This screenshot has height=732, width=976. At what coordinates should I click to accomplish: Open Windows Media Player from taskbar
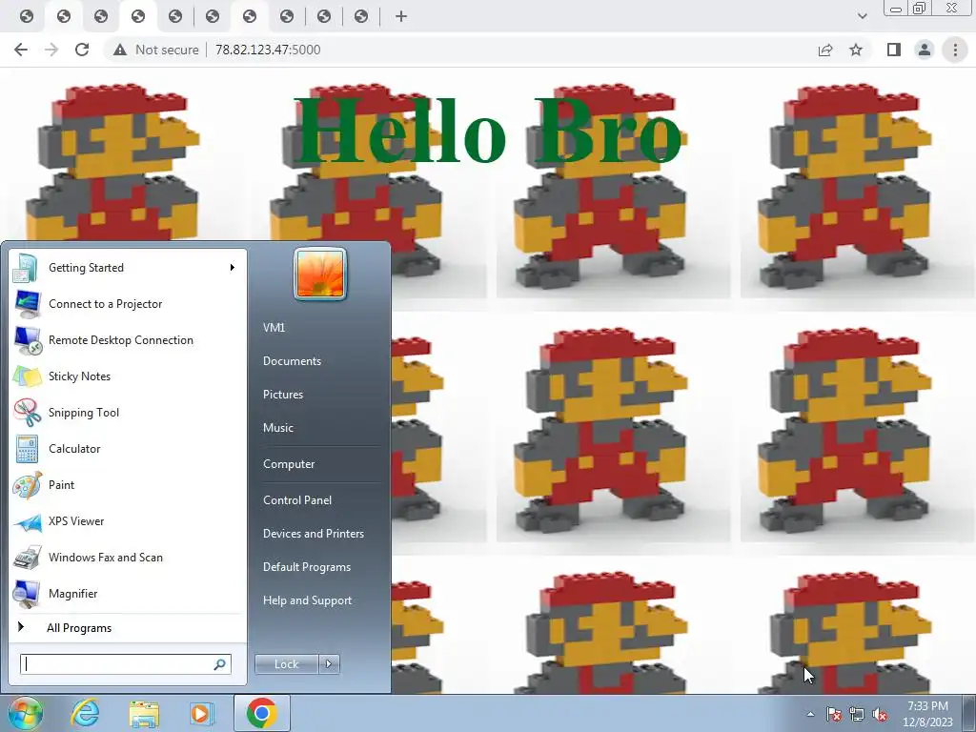[x=201, y=713]
